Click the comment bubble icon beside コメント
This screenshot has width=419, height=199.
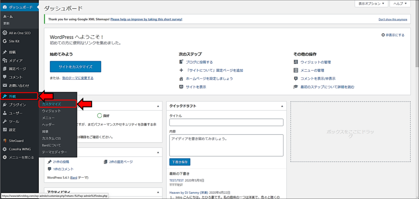[5, 77]
